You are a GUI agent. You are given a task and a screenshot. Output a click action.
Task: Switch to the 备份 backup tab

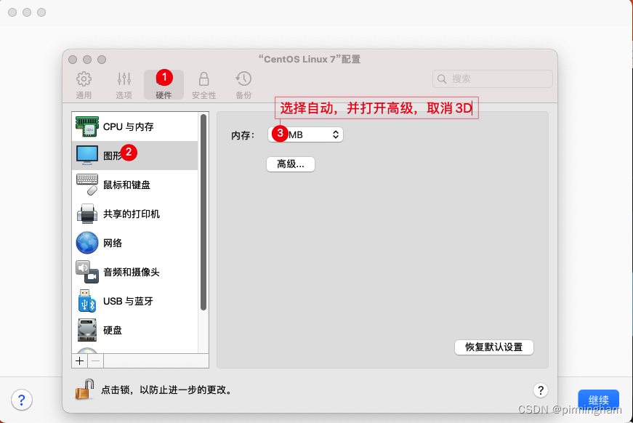click(x=244, y=85)
